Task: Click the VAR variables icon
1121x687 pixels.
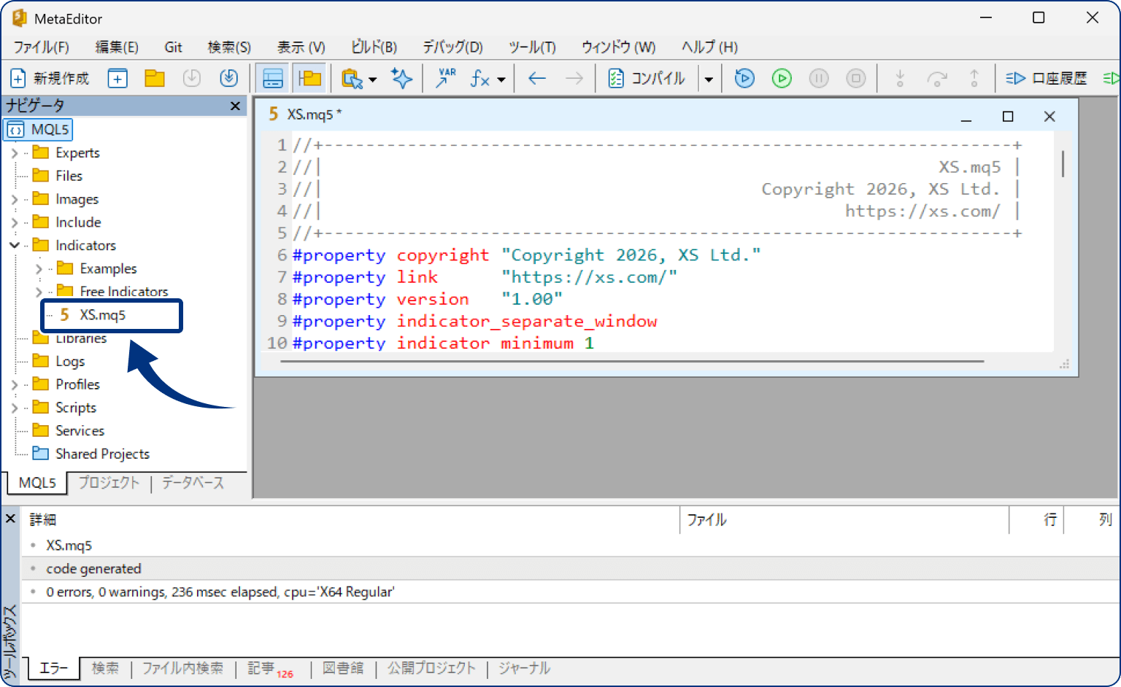Action: pos(445,78)
